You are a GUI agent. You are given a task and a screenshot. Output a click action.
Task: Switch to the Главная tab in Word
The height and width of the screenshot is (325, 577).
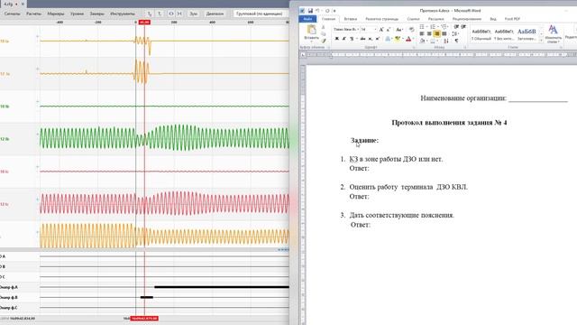[x=328, y=19]
